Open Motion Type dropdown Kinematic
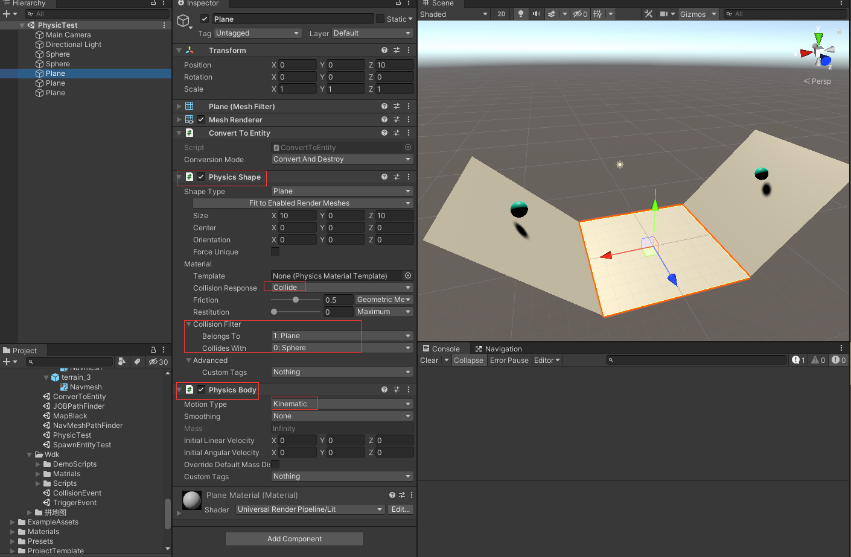The image size is (851, 557). 342,404
